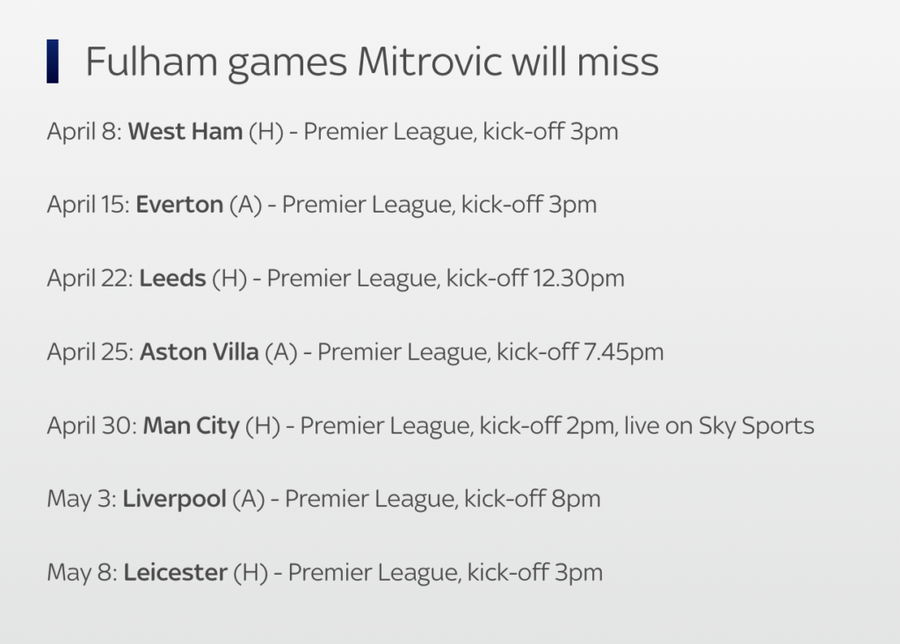
Task: Click the April 15 date label
Action: (x=89, y=206)
